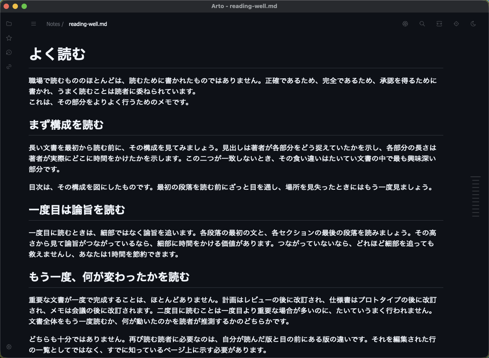Viewport: 489px width, 358px height.
Task: Open the file explorer folder icon in sidebar
Action: [9, 24]
